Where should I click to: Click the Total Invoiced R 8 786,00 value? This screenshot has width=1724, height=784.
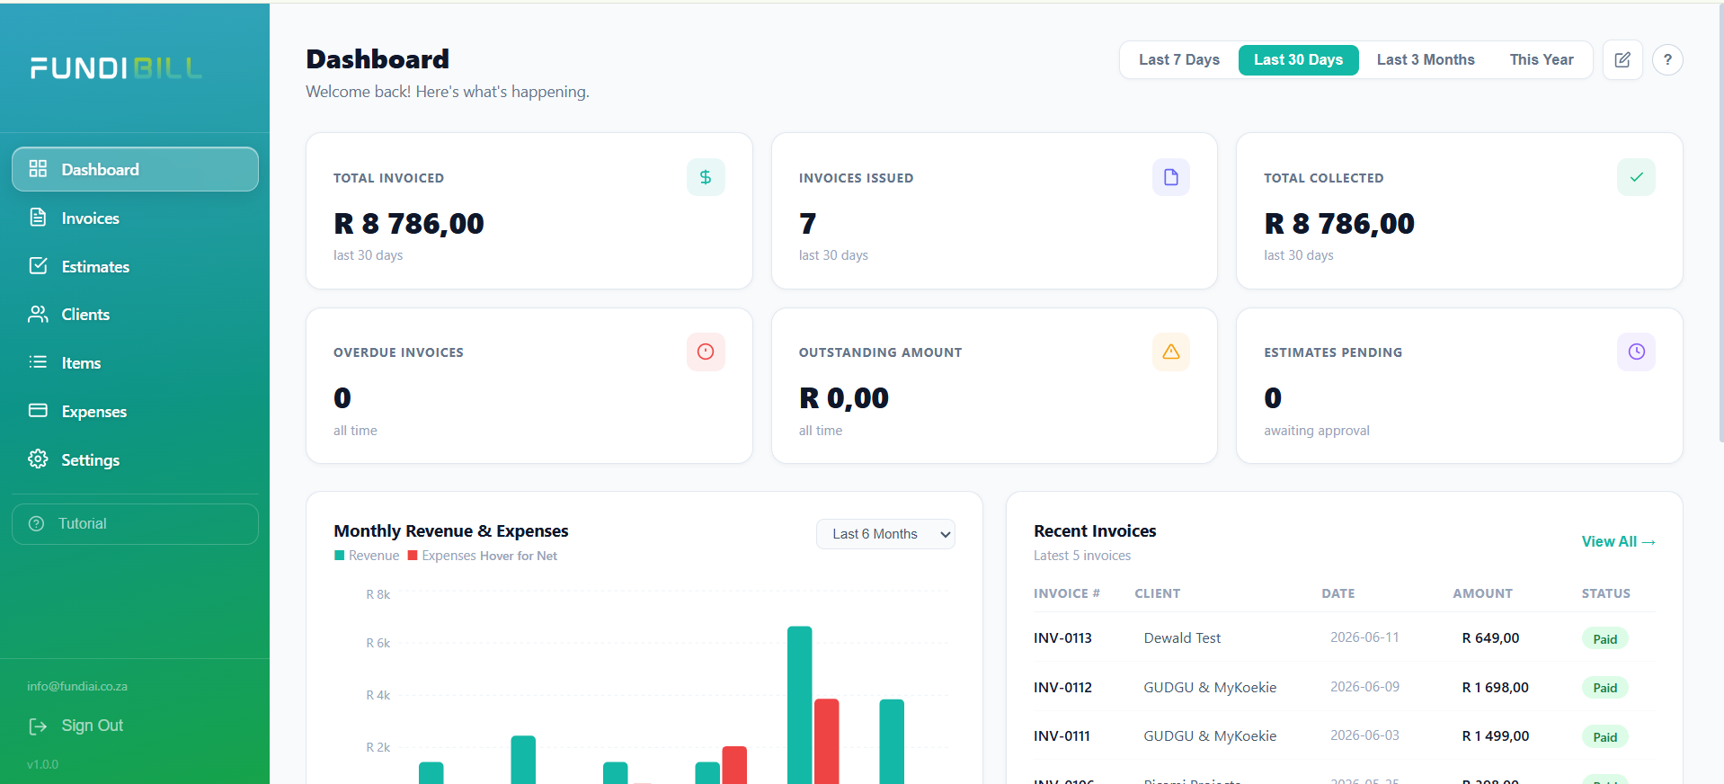point(409,223)
